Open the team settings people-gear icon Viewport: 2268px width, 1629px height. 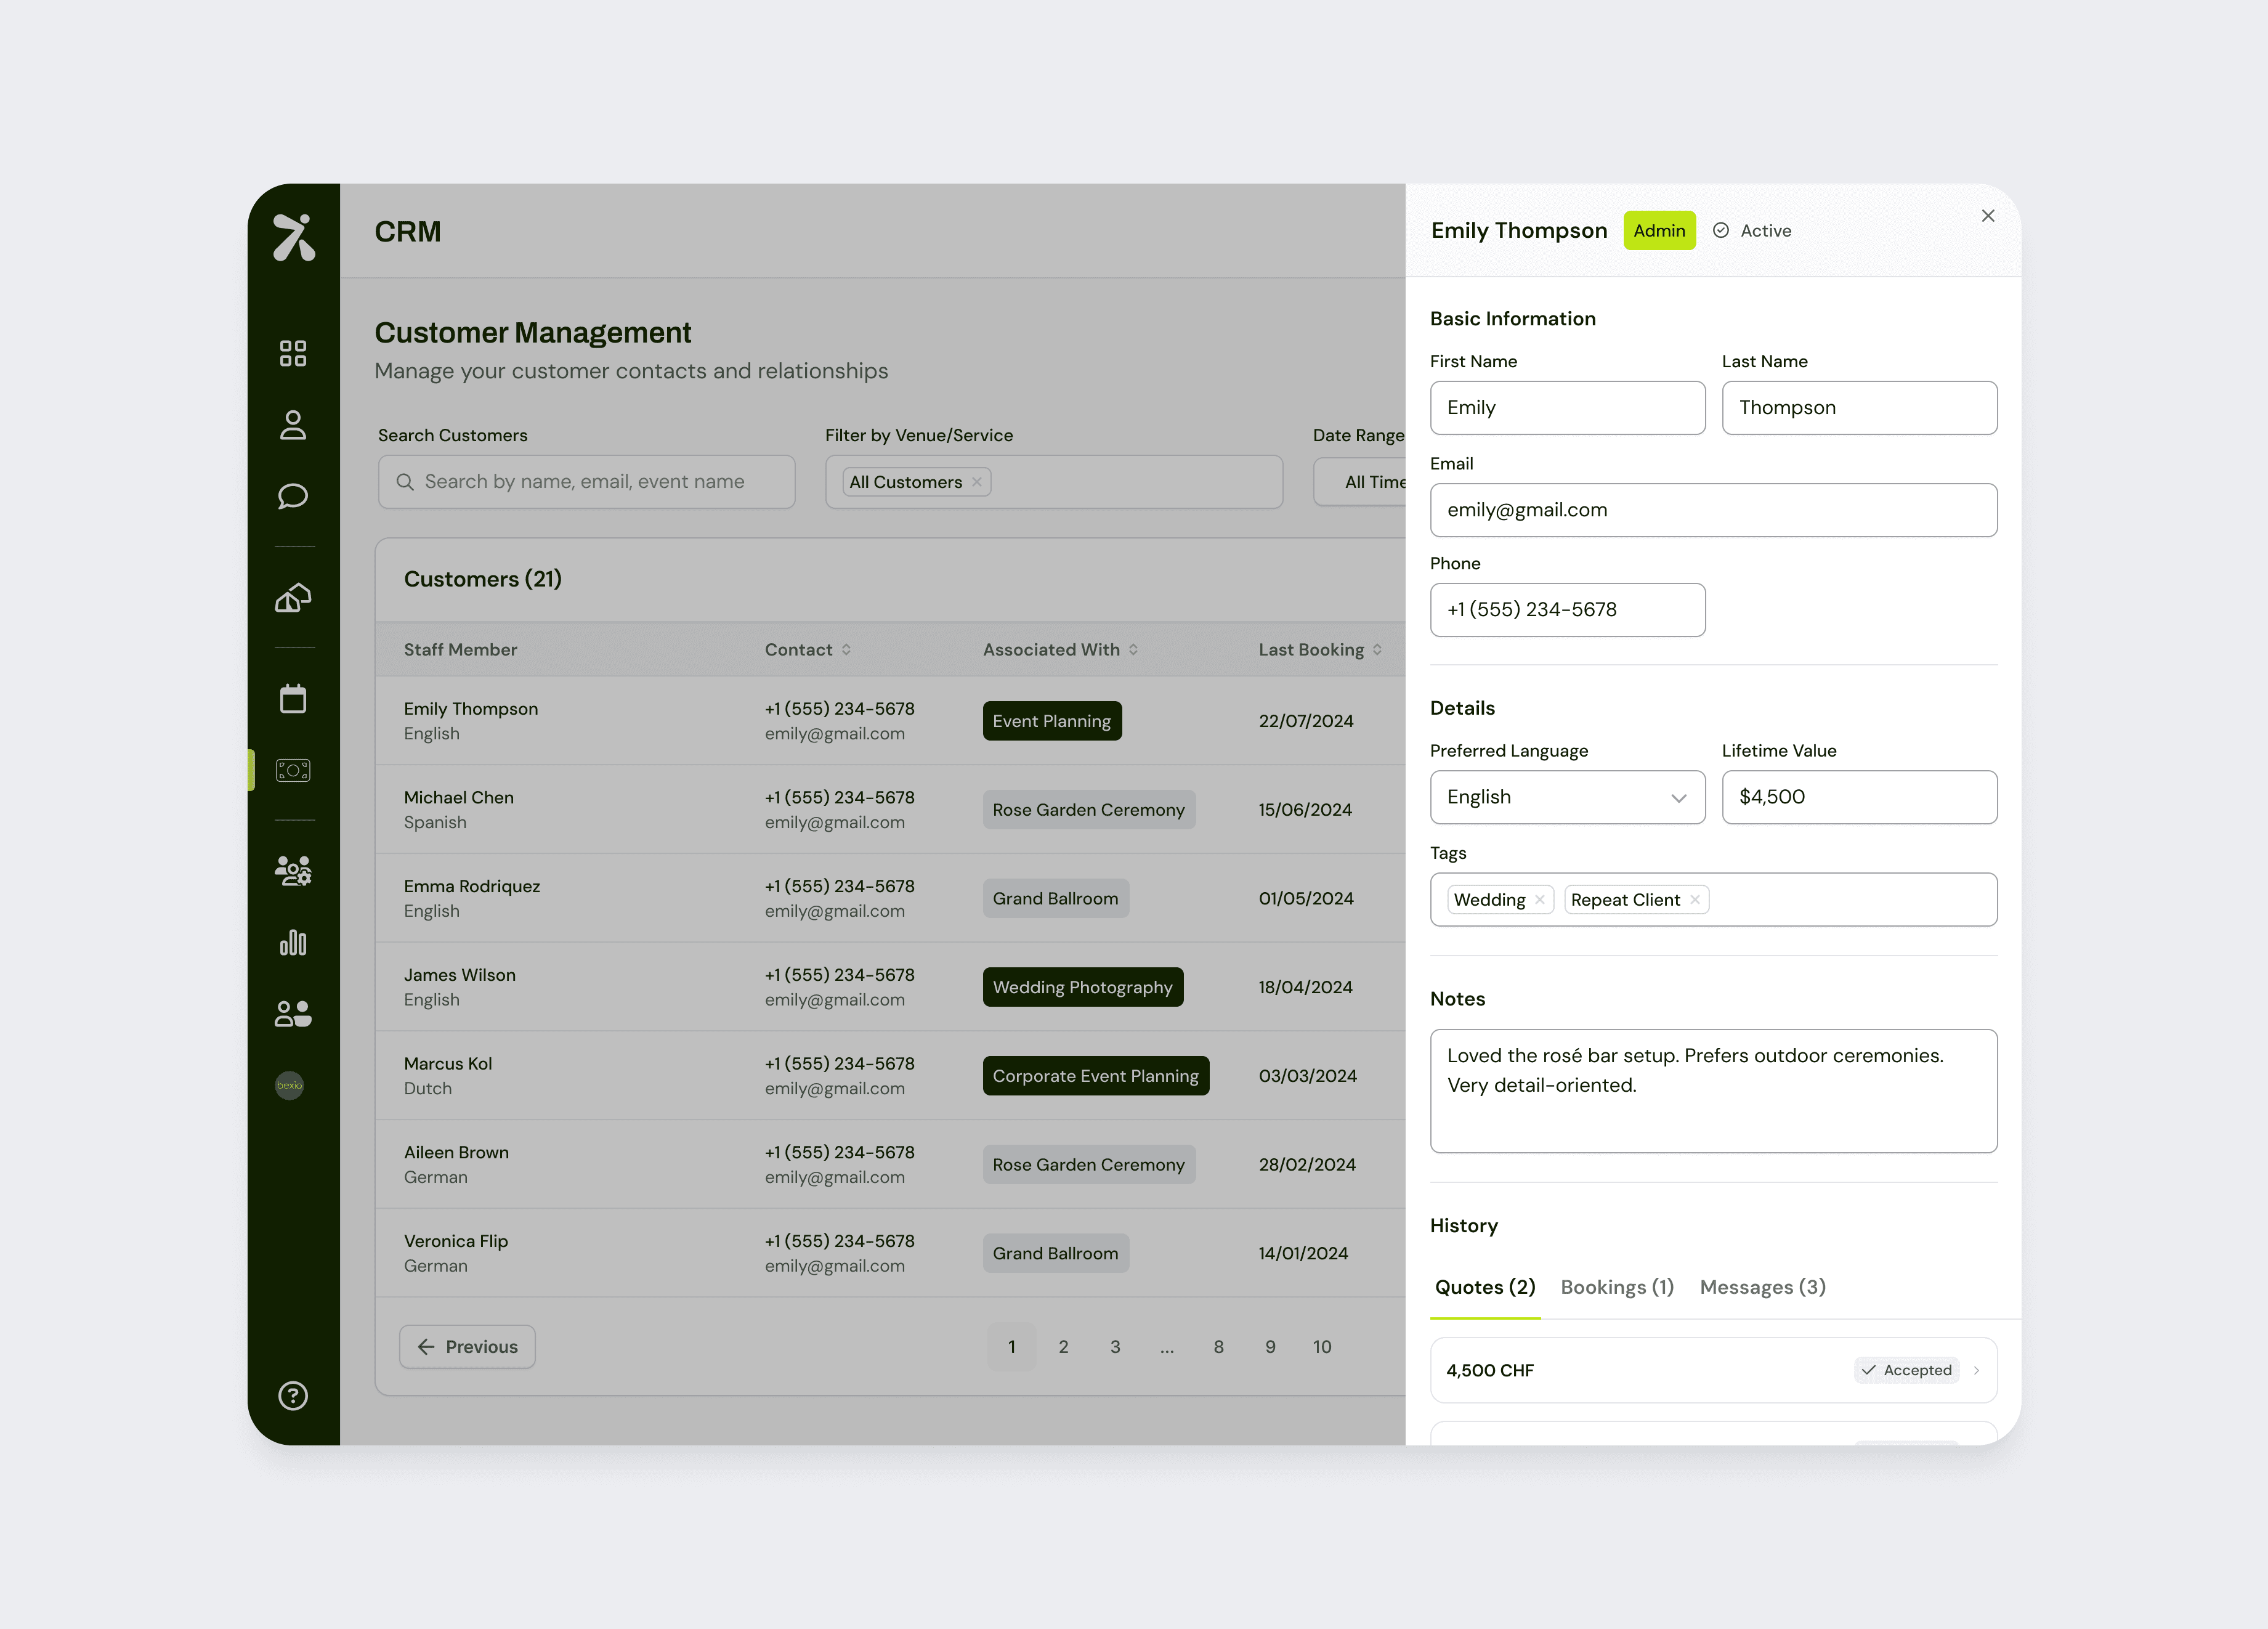click(x=293, y=870)
